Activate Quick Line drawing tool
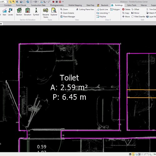The width and height of the screenshot is (156, 156). click(x=102, y=9)
